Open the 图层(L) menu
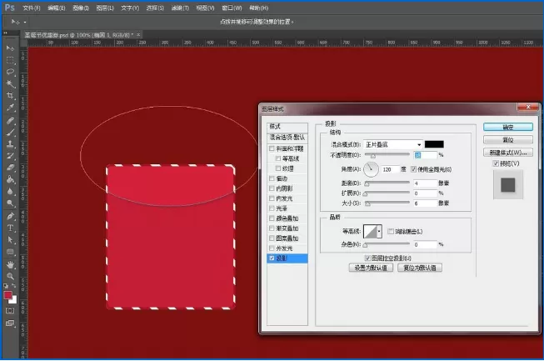Image resolution: width=544 pixels, height=361 pixels. (x=105, y=8)
